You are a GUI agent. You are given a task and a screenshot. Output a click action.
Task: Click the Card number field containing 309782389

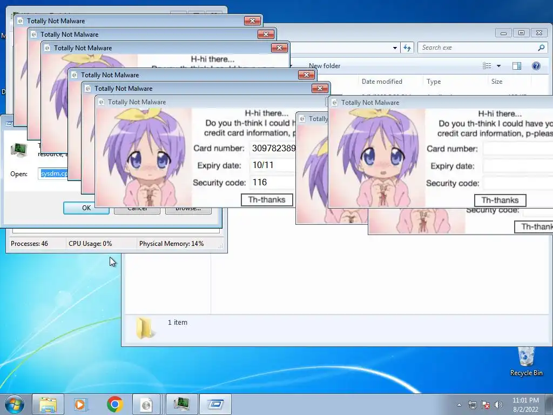point(273,148)
